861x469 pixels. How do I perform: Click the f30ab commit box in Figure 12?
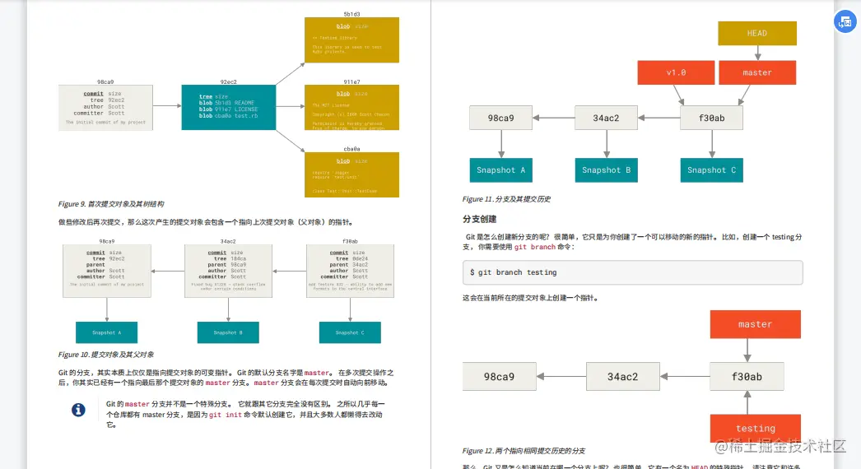click(x=747, y=377)
